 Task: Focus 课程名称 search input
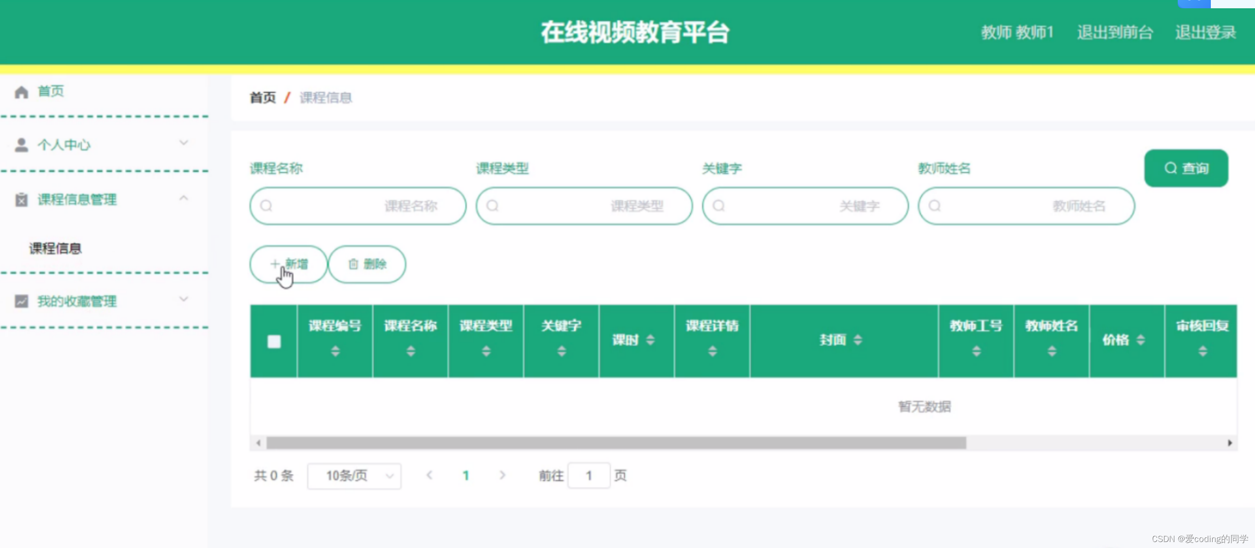point(357,206)
